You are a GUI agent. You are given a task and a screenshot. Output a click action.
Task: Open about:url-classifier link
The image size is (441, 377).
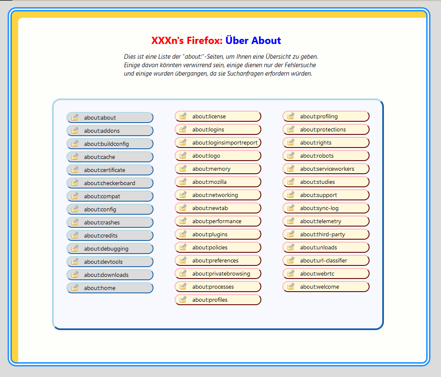326,261
